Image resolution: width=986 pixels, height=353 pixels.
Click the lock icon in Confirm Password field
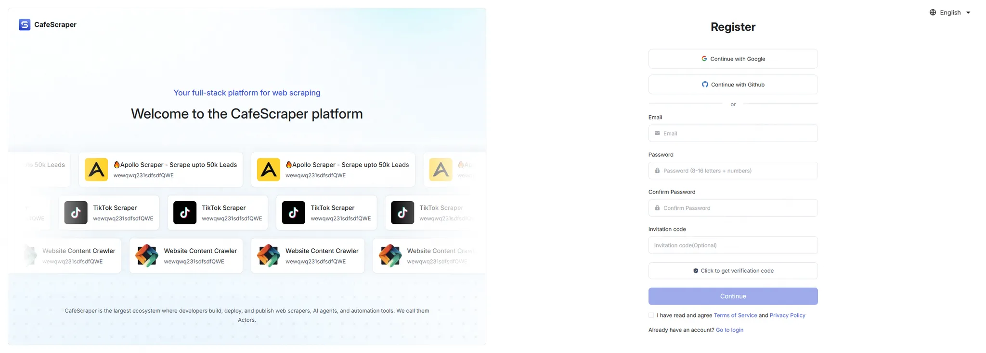click(657, 208)
